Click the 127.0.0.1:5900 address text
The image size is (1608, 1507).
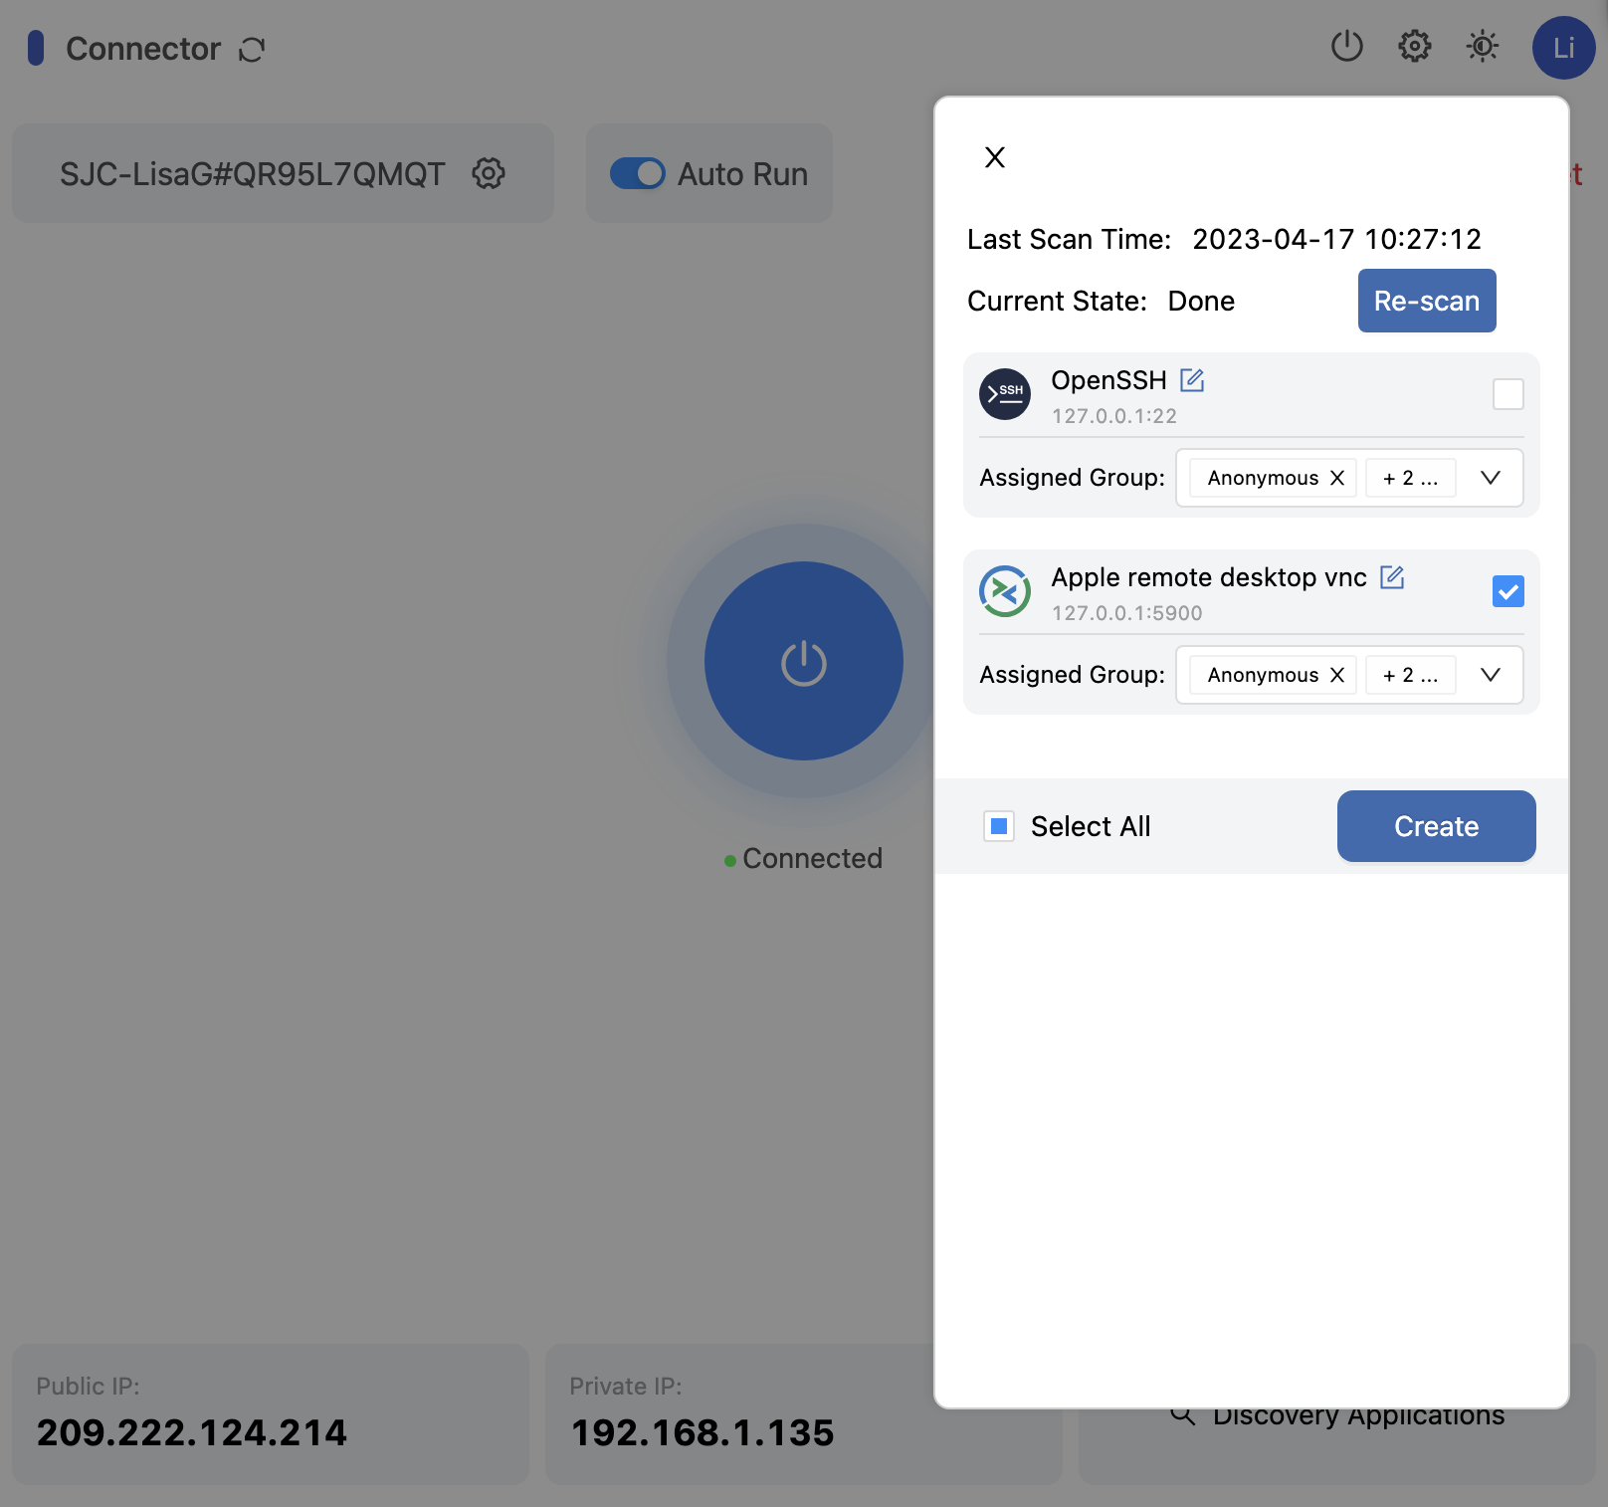[1127, 613]
